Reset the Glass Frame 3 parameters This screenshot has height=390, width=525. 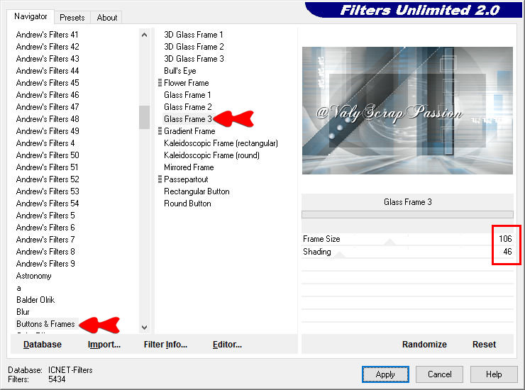[x=484, y=345]
